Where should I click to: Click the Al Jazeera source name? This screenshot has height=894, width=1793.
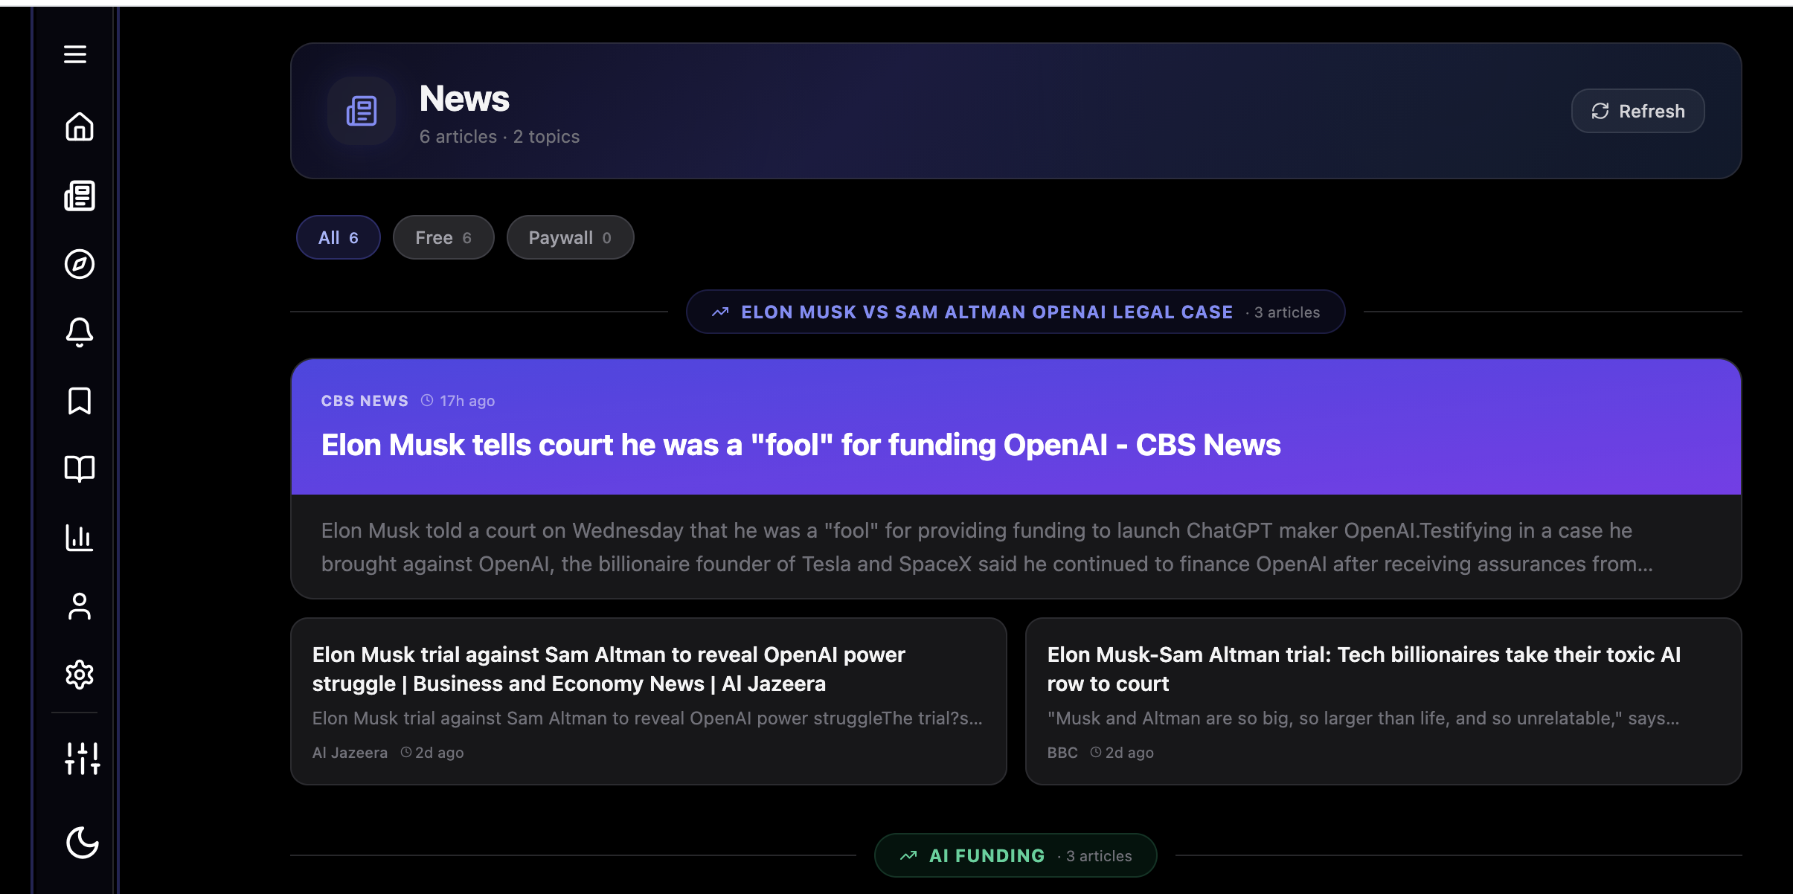click(x=350, y=753)
